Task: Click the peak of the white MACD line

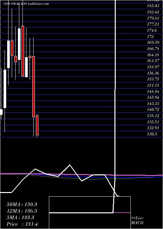Action: click(x=70, y=165)
